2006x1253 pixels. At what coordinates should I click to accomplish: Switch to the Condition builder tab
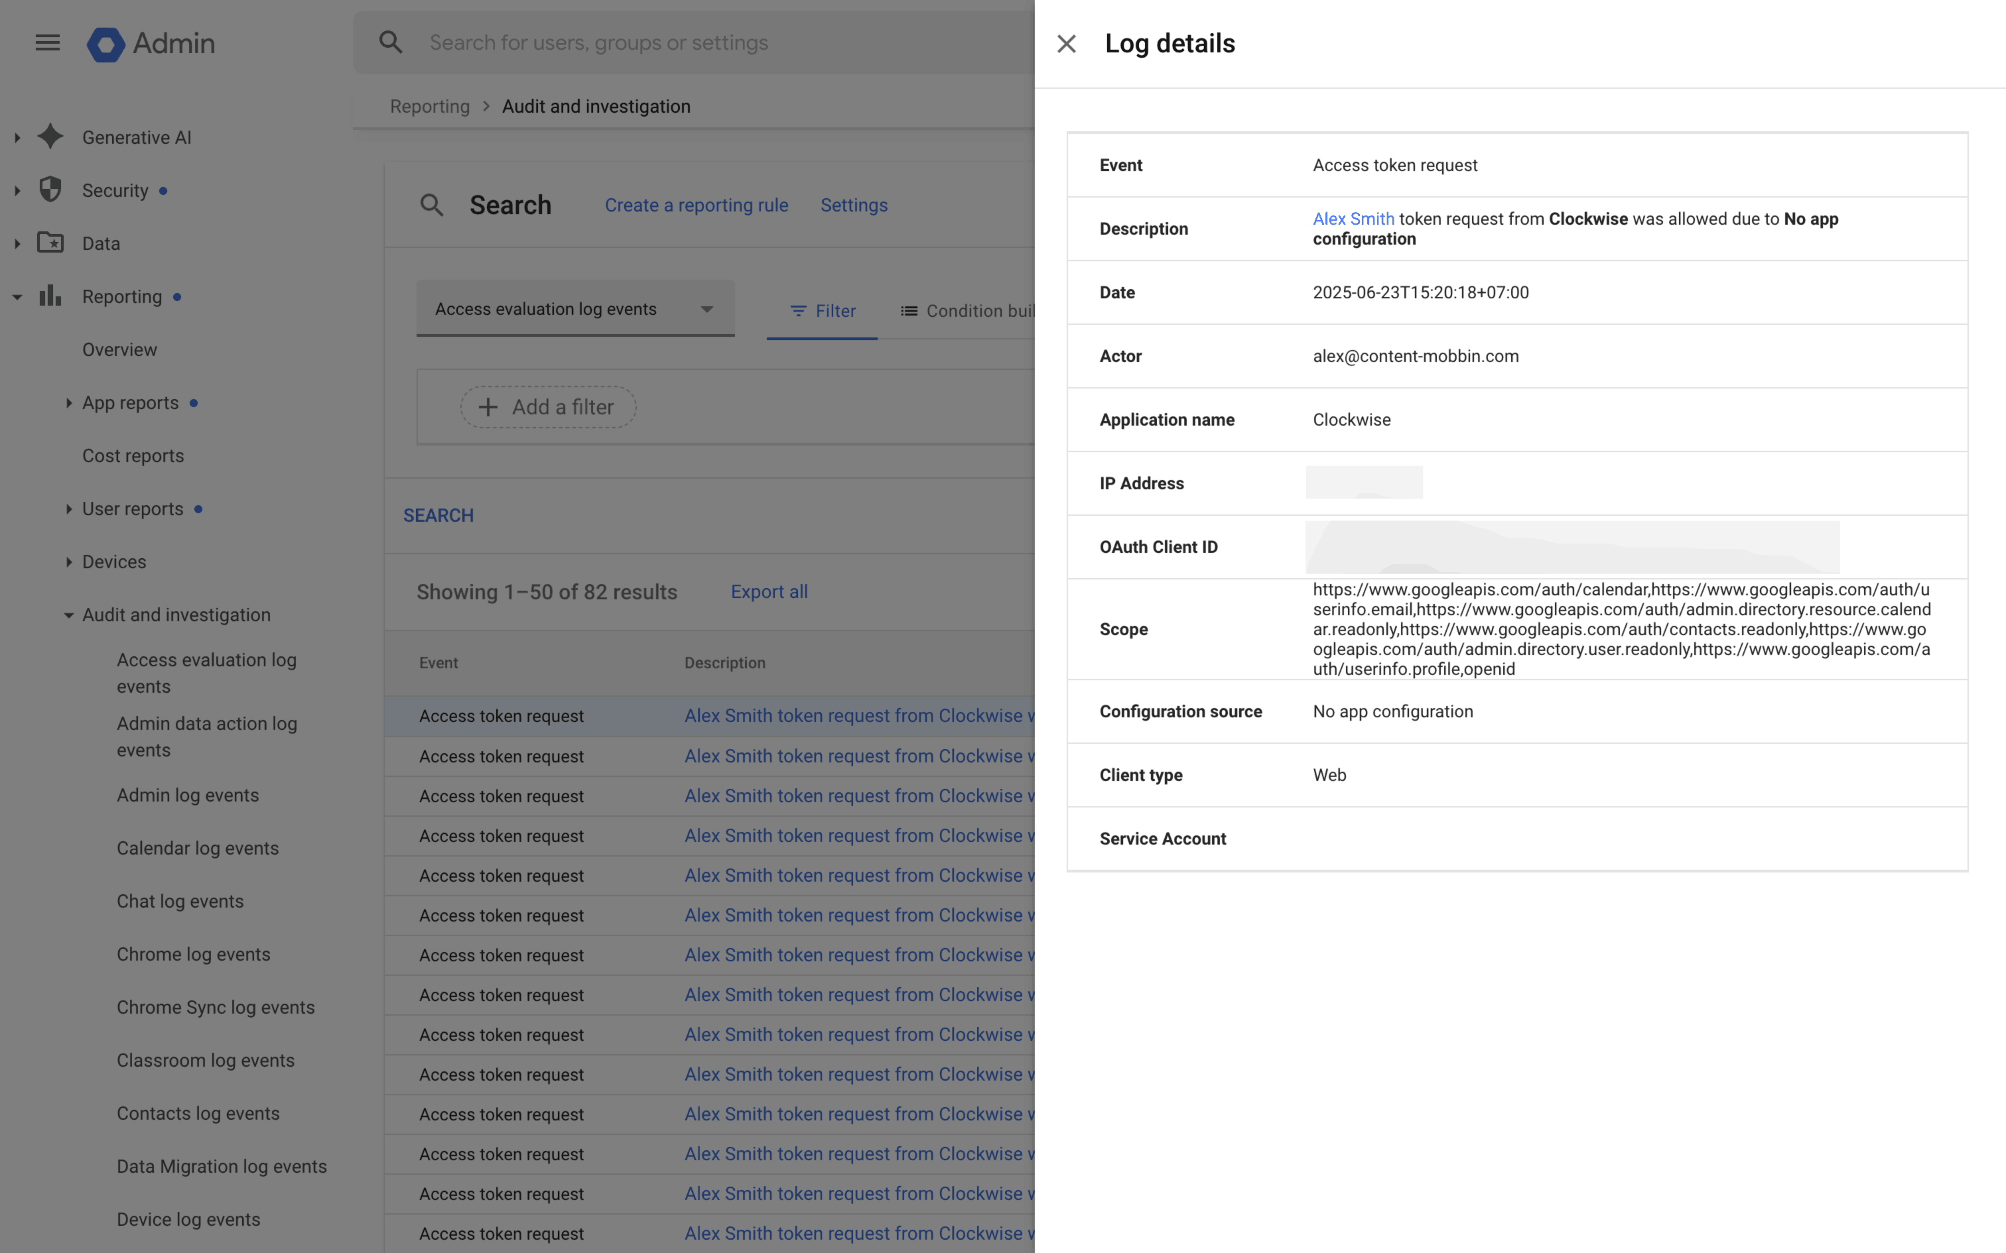click(x=967, y=311)
